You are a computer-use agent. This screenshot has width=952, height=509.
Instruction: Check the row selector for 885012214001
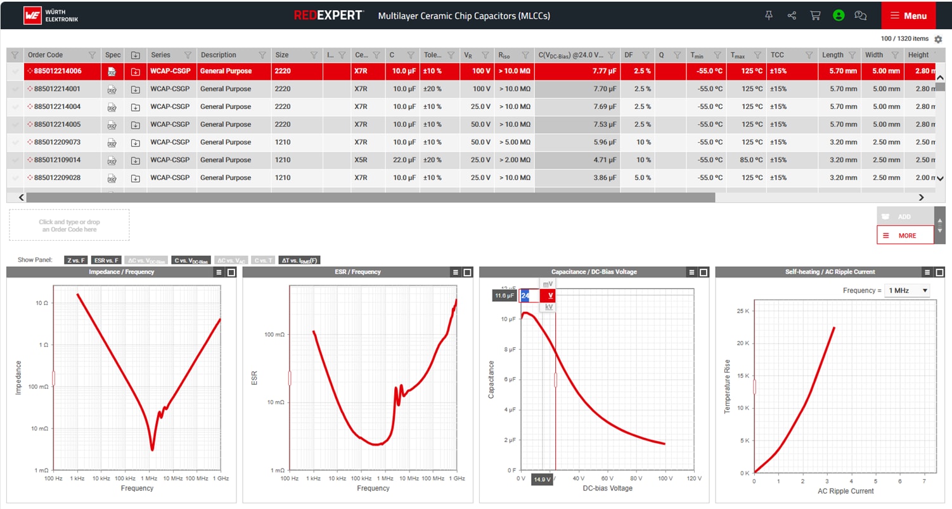coord(15,89)
